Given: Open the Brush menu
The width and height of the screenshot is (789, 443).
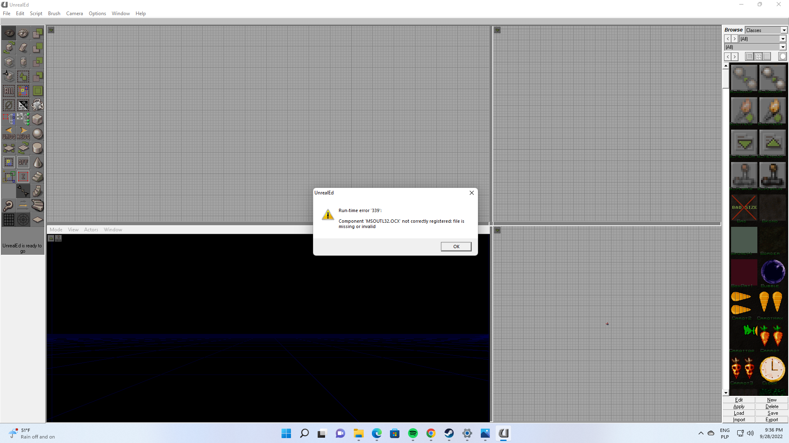Looking at the screenshot, I should 54,14.
